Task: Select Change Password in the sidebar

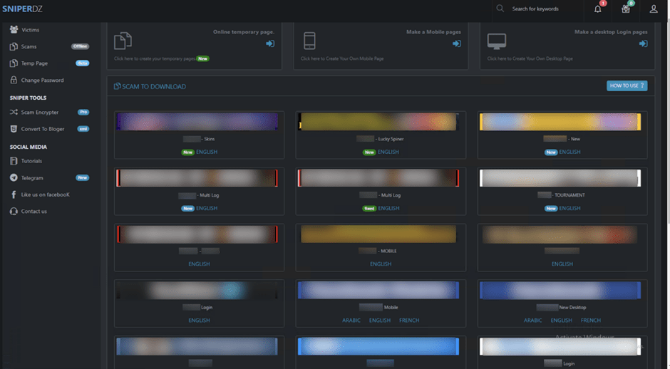Action: tap(42, 80)
